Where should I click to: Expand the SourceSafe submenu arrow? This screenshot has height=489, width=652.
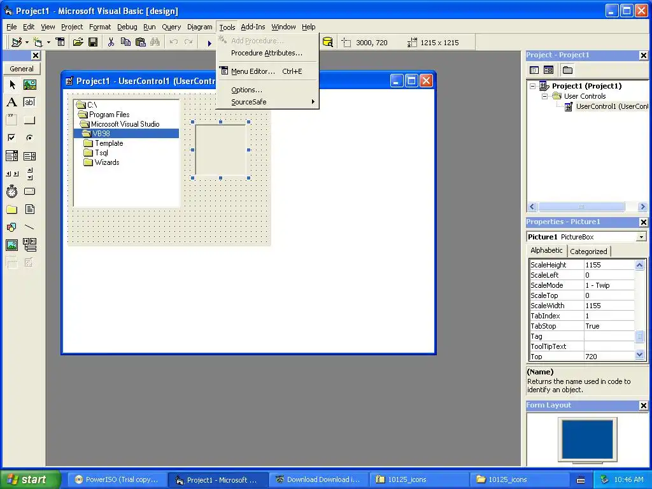click(313, 102)
